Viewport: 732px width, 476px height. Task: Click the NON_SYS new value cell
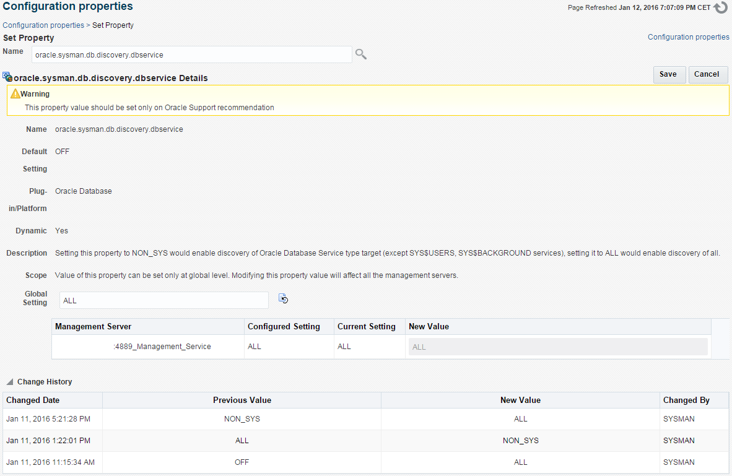tap(521, 441)
